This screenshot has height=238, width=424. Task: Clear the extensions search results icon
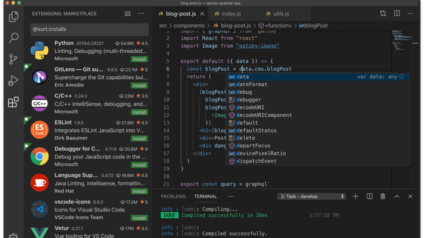pos(127,14)
